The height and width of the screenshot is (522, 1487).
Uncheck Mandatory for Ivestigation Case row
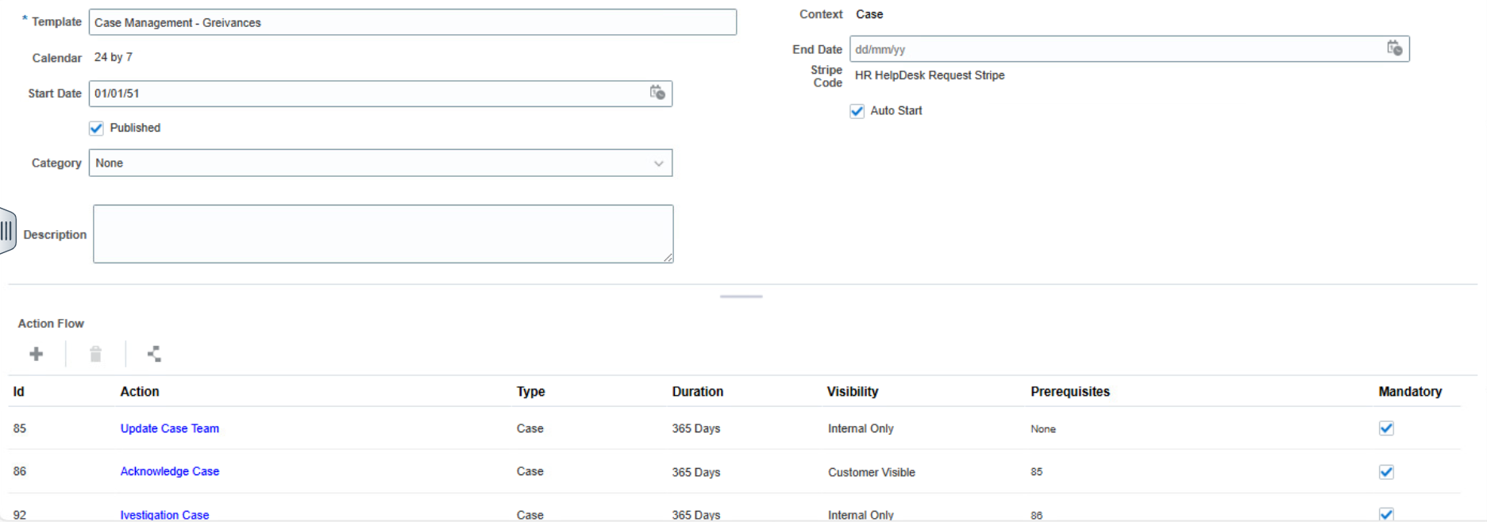tap(1386, 514)
